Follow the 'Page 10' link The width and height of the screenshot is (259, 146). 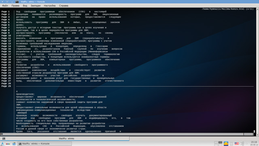(6, 36)
